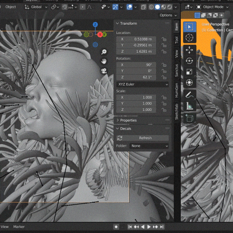Screen dimensions: 233x233
Task: Jump to the next keyframe
Action: tap(155, 227)
